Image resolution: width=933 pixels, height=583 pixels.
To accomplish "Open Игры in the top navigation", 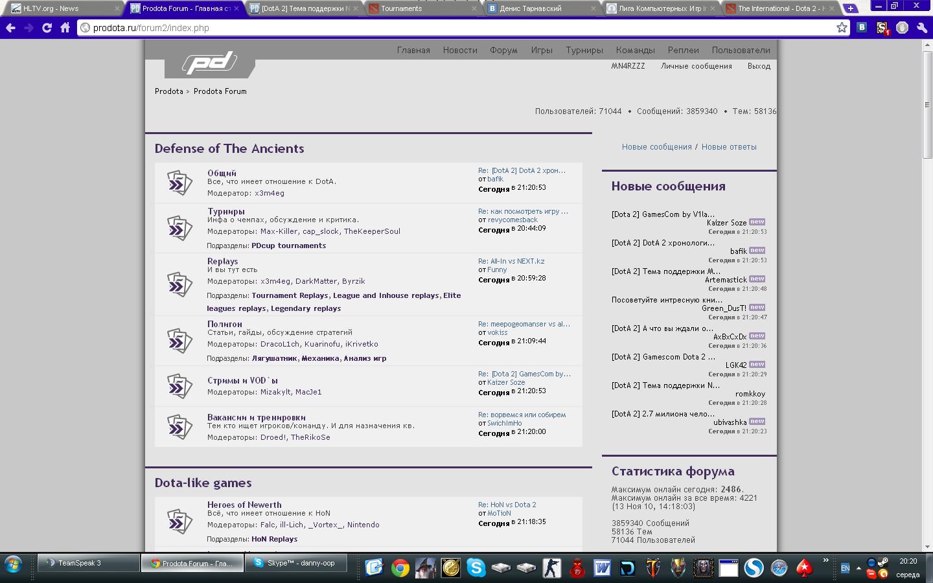I will (542, 50).
